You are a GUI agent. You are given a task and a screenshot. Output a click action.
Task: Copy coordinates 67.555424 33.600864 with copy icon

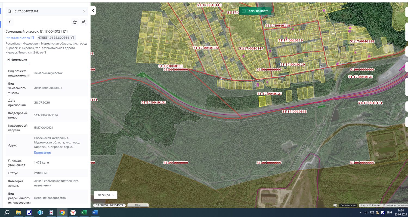[x=73, y=38]
